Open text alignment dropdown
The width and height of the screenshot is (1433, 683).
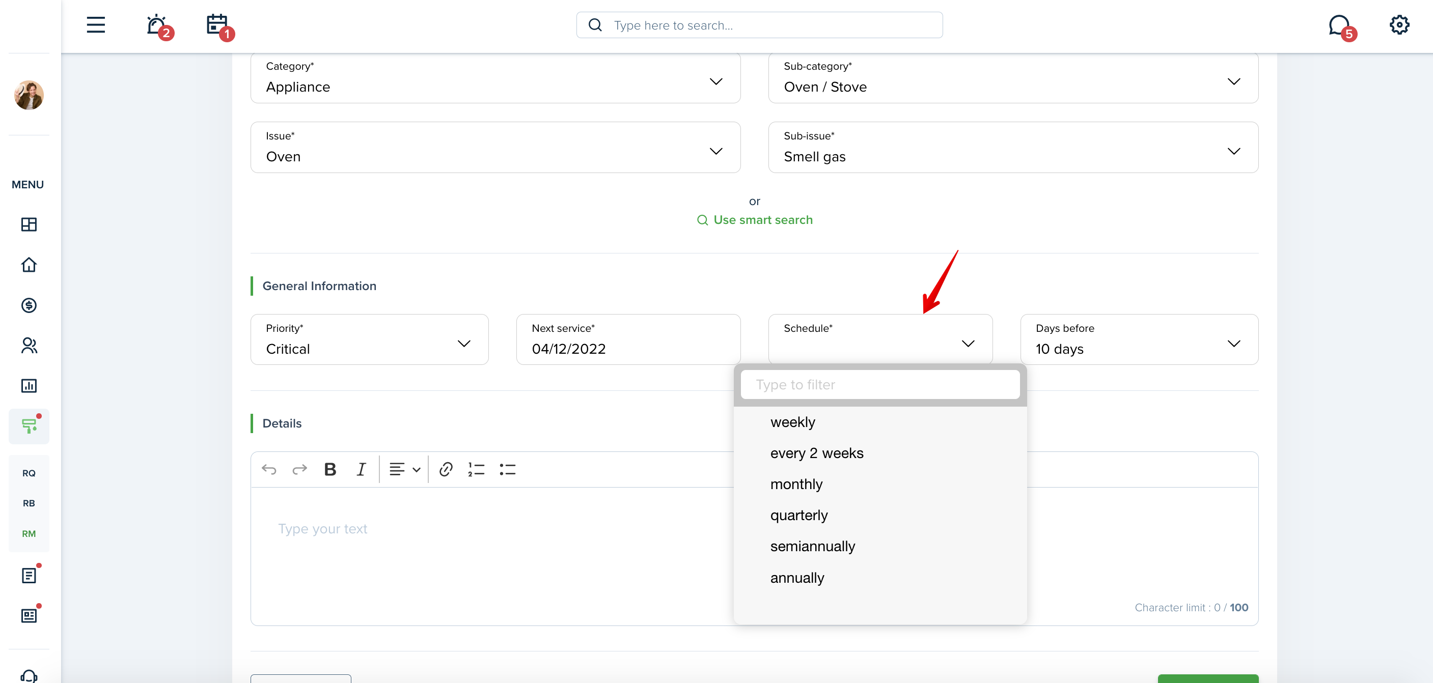404,469
